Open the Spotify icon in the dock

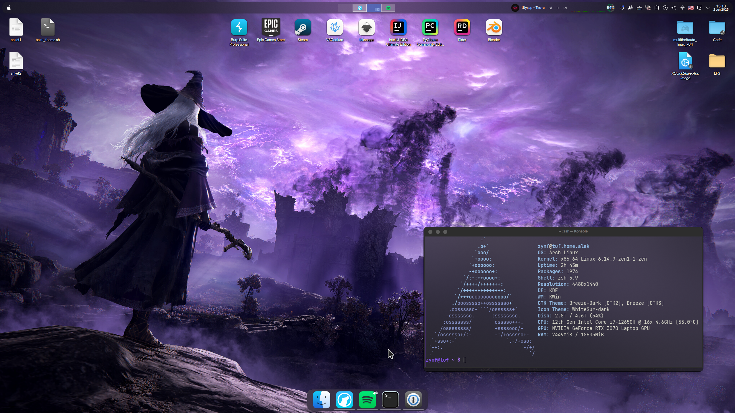(367, 400)
